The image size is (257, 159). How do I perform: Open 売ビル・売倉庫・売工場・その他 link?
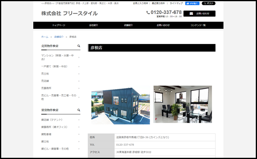pos(59,97)
